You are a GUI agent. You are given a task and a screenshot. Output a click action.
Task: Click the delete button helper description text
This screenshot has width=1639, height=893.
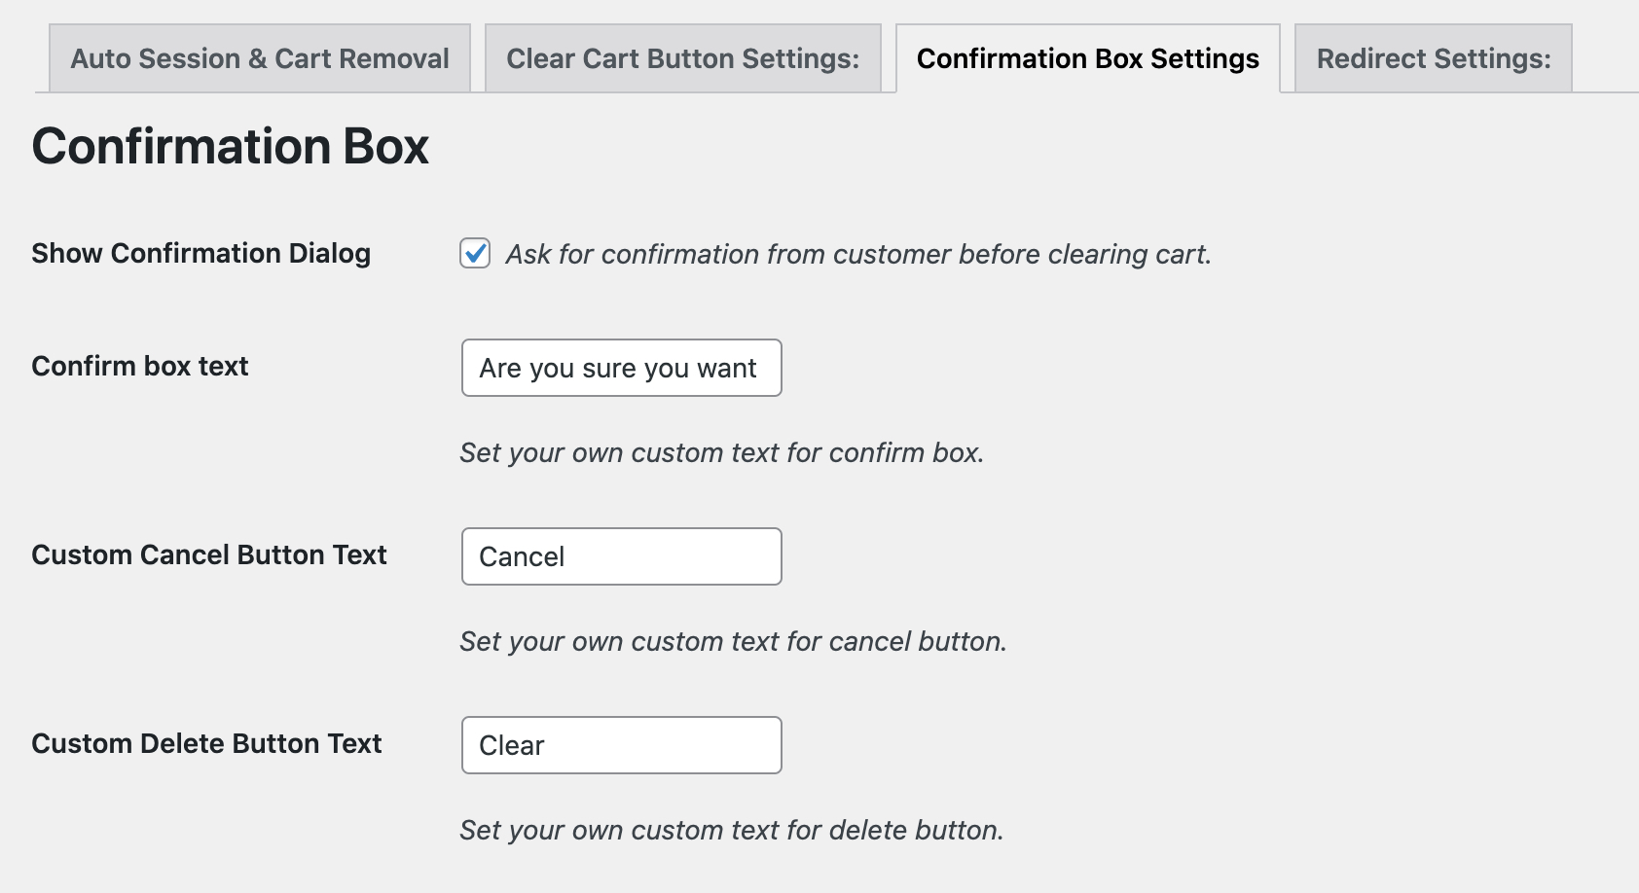coord(731,829)
